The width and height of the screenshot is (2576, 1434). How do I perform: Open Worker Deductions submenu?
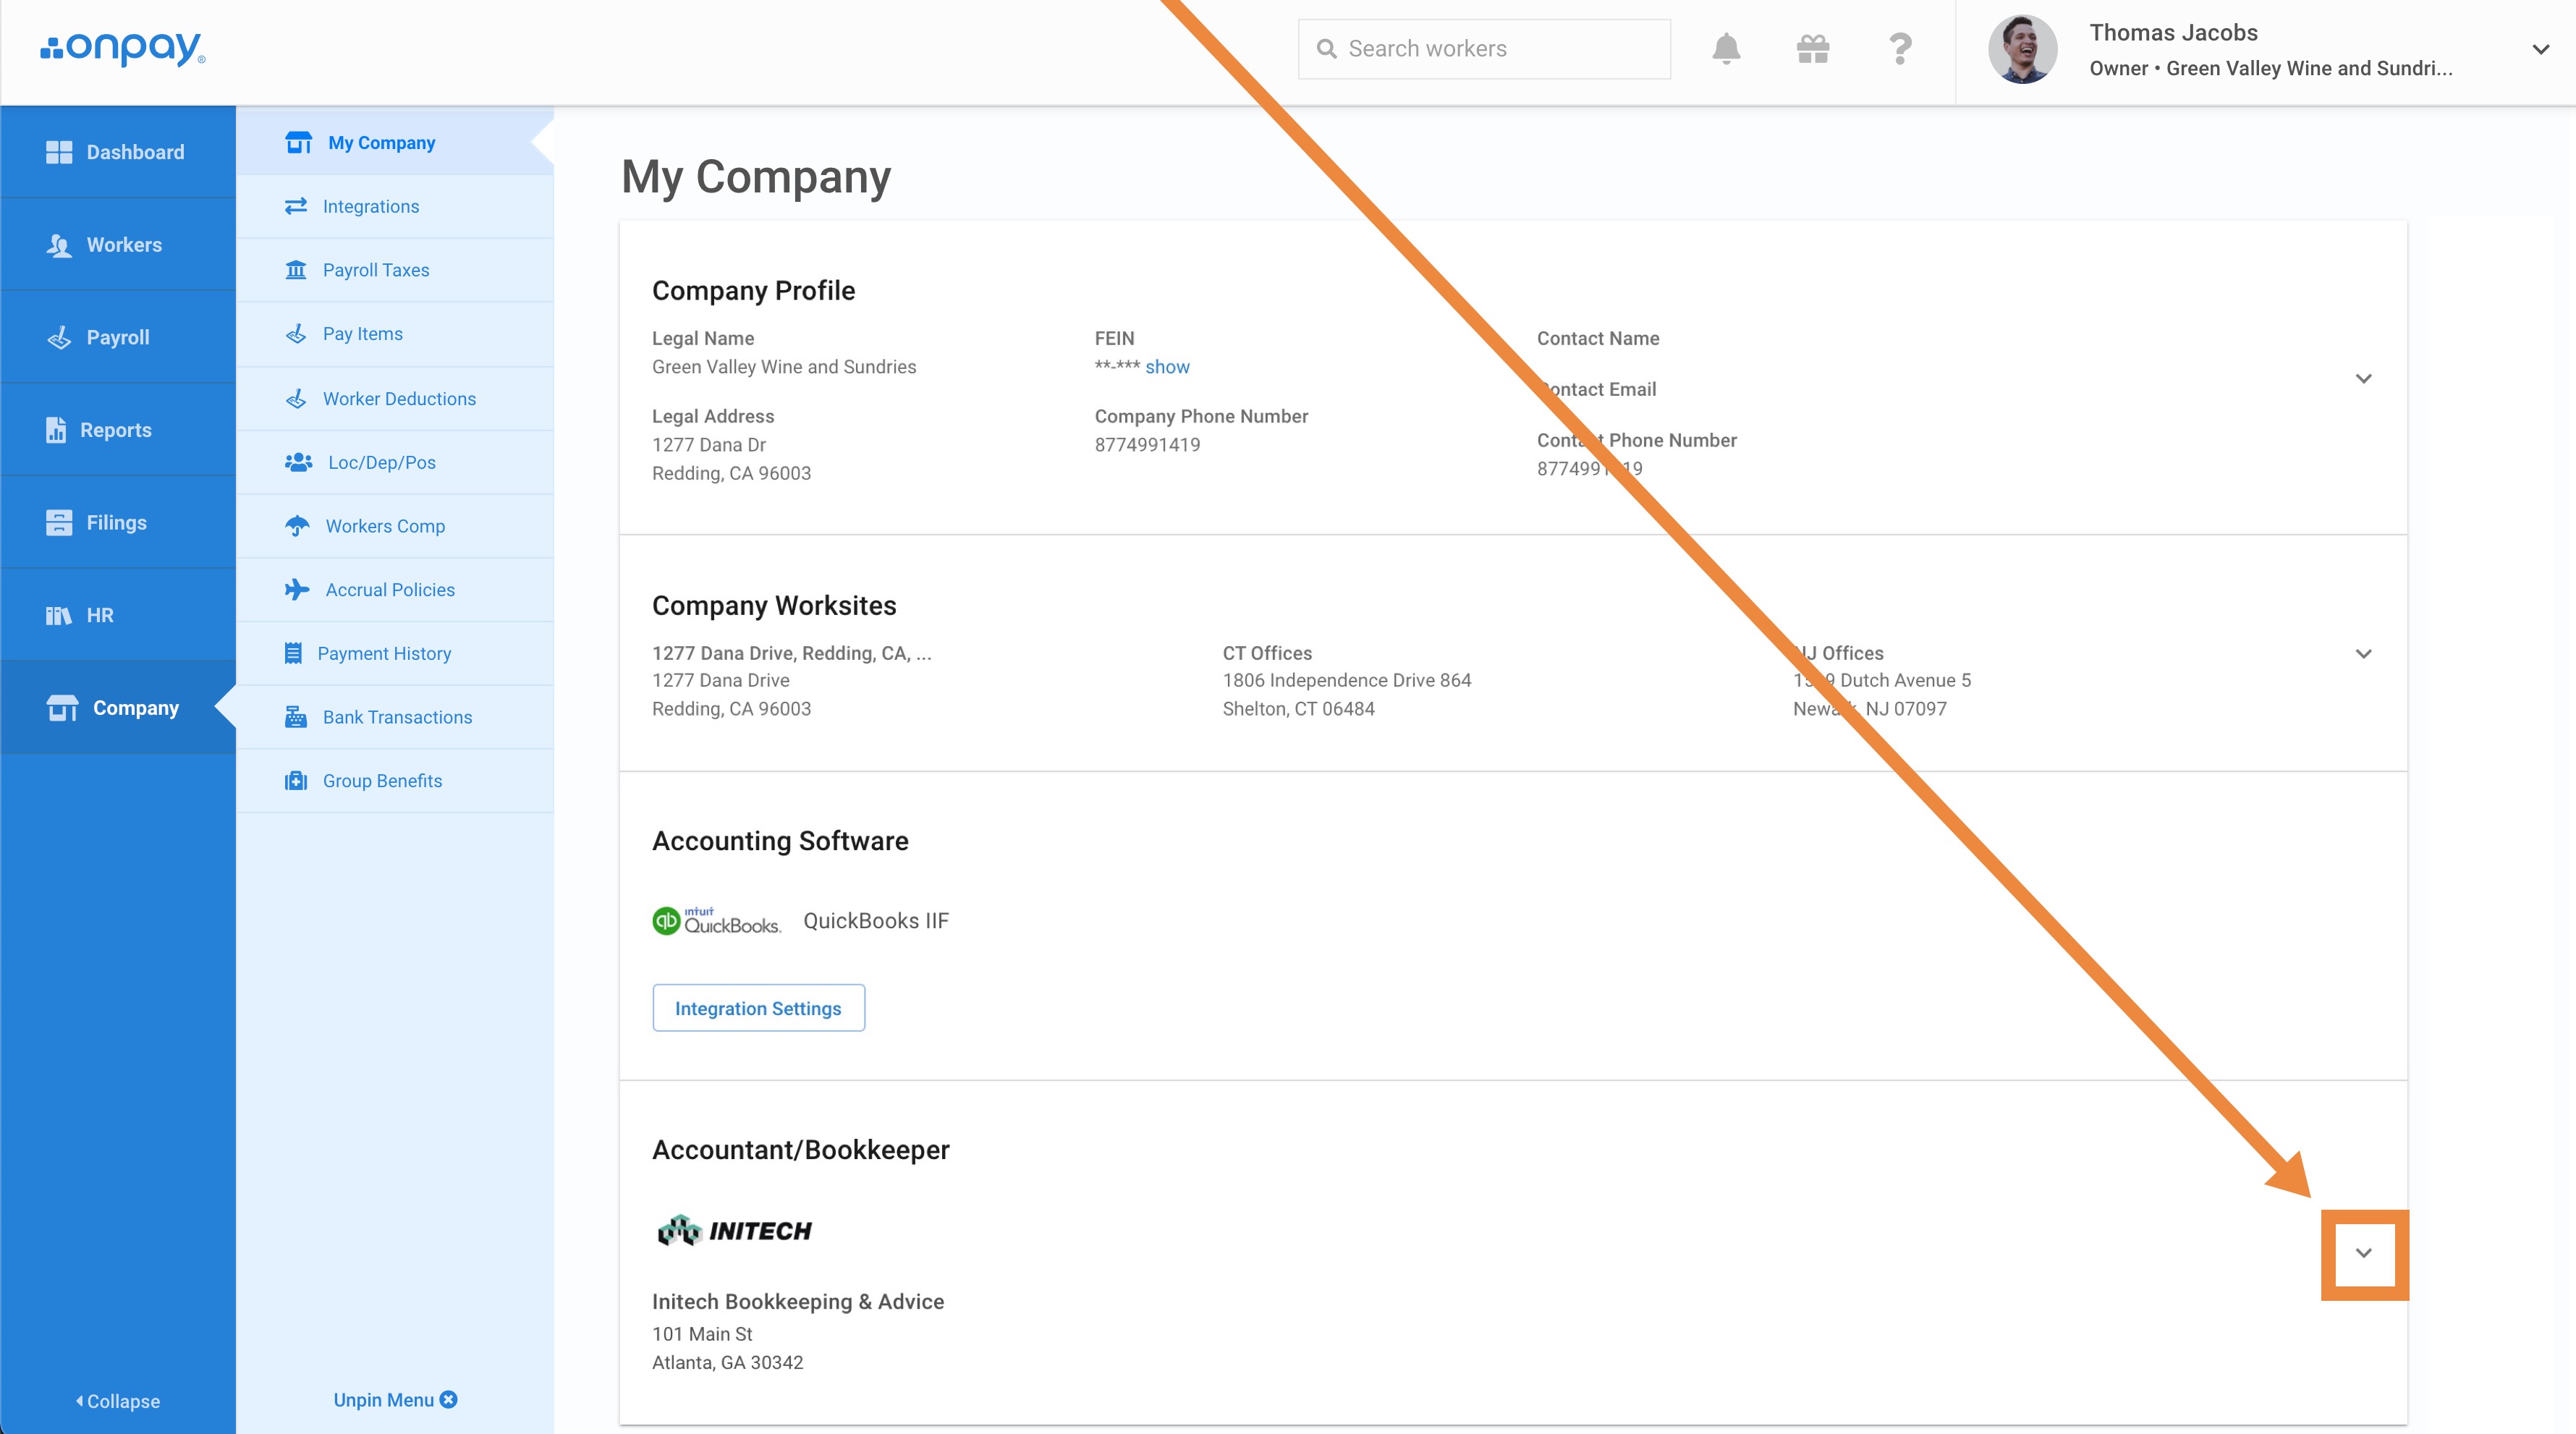395,398
